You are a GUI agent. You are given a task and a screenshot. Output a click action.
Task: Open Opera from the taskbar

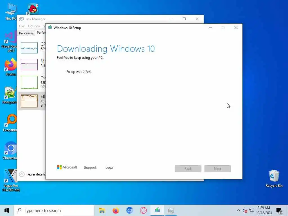tap(143, 210)
